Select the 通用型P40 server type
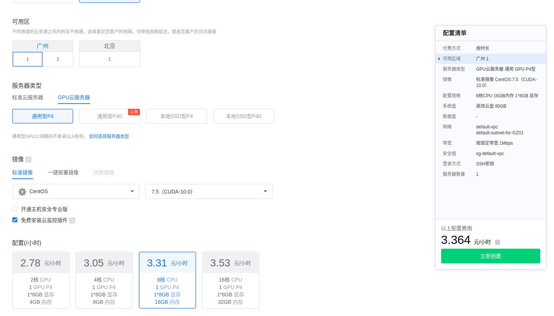The image size is (554, 316). point(110,116)
